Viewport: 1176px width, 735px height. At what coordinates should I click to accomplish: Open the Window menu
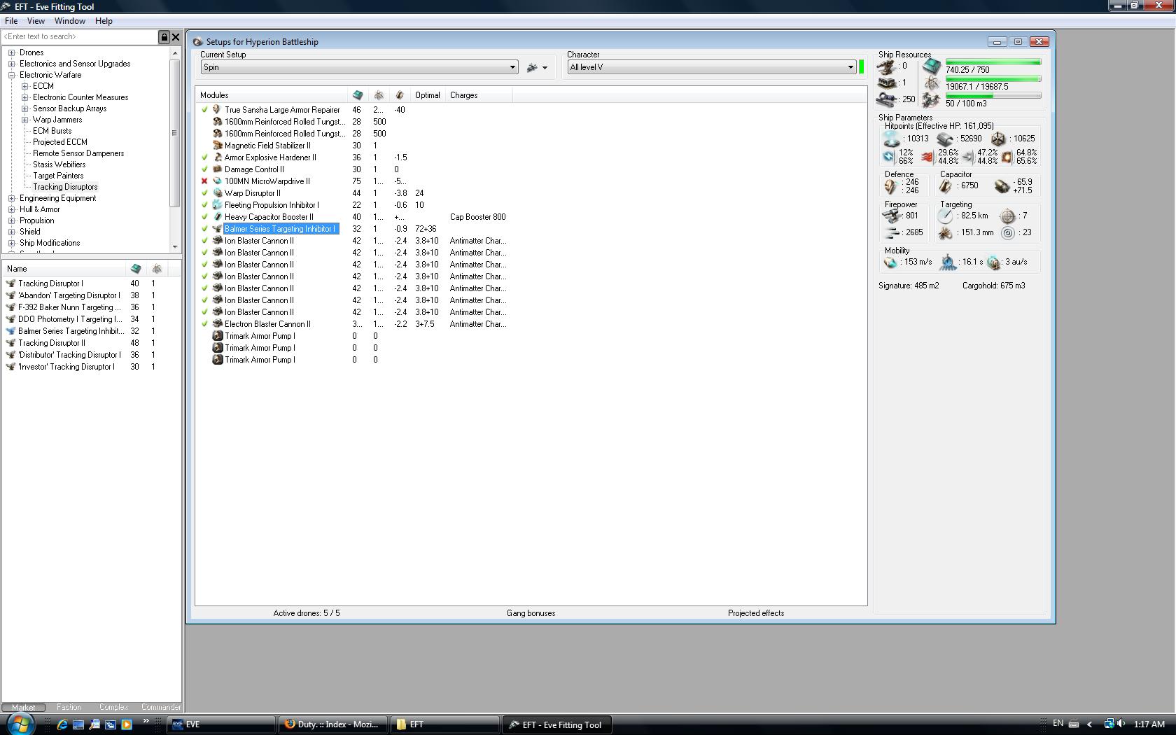[x=70, y=21]
